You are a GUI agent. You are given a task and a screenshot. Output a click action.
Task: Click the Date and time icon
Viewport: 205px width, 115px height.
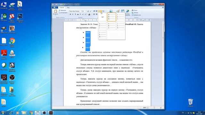[x=123, y=11]
